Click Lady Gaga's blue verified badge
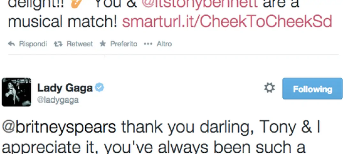Screen dimensions: 343x154 (x=99, y=87)
